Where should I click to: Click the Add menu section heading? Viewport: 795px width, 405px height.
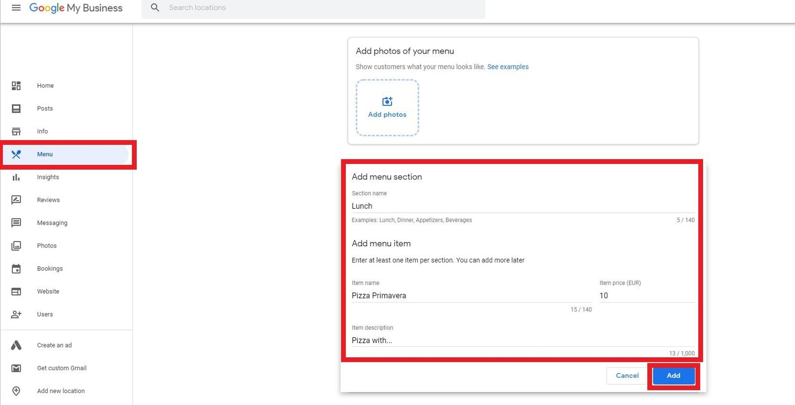[387, 177]
